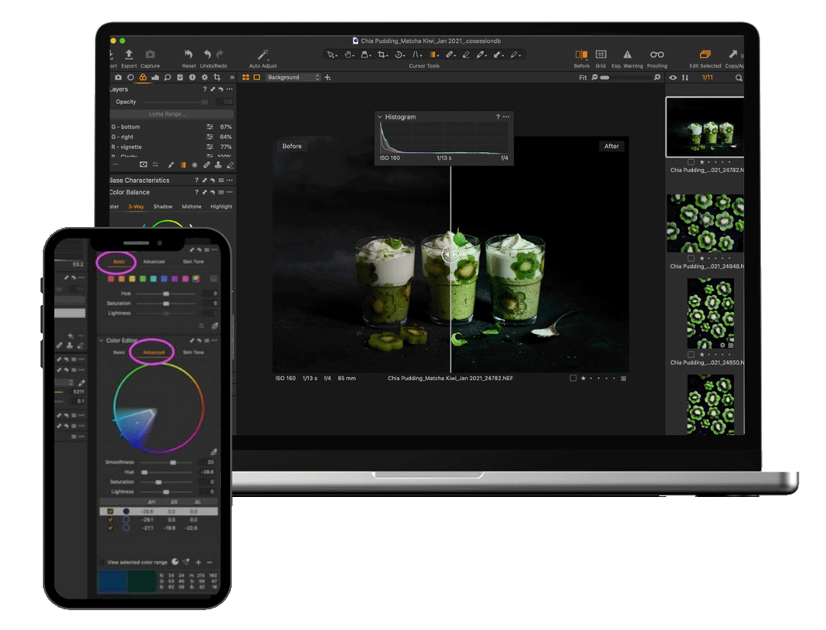Screen dimensions: 826x630
Task: Enable View selected color range on phone
Action: coord(102,562)
